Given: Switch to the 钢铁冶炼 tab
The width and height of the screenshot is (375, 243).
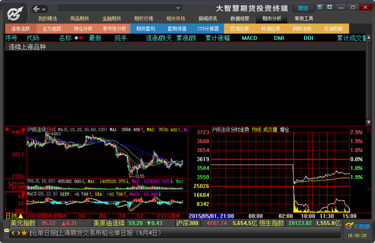Looking at the screenshot, I should coord(302,29).
